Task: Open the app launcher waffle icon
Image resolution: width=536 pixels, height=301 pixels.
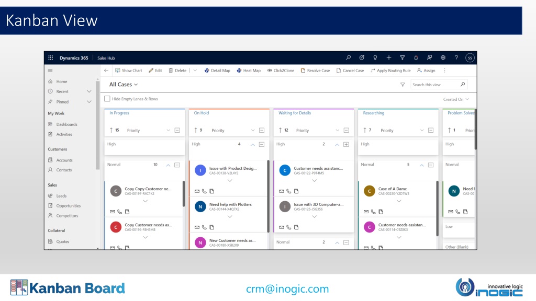Action: click(x=51, y=57)
